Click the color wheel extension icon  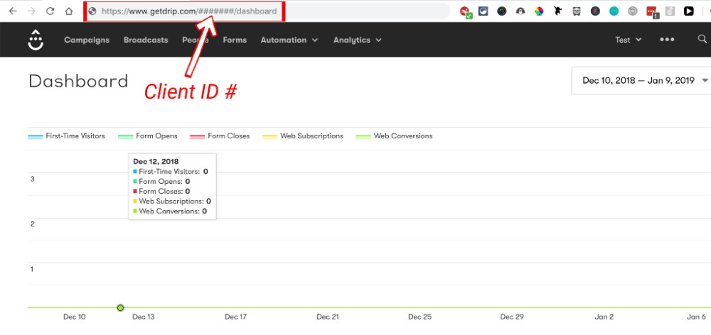[539, 11]
